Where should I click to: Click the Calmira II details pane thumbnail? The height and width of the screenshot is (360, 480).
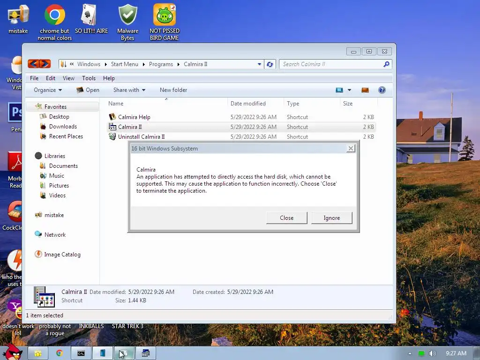coord(44,296)
